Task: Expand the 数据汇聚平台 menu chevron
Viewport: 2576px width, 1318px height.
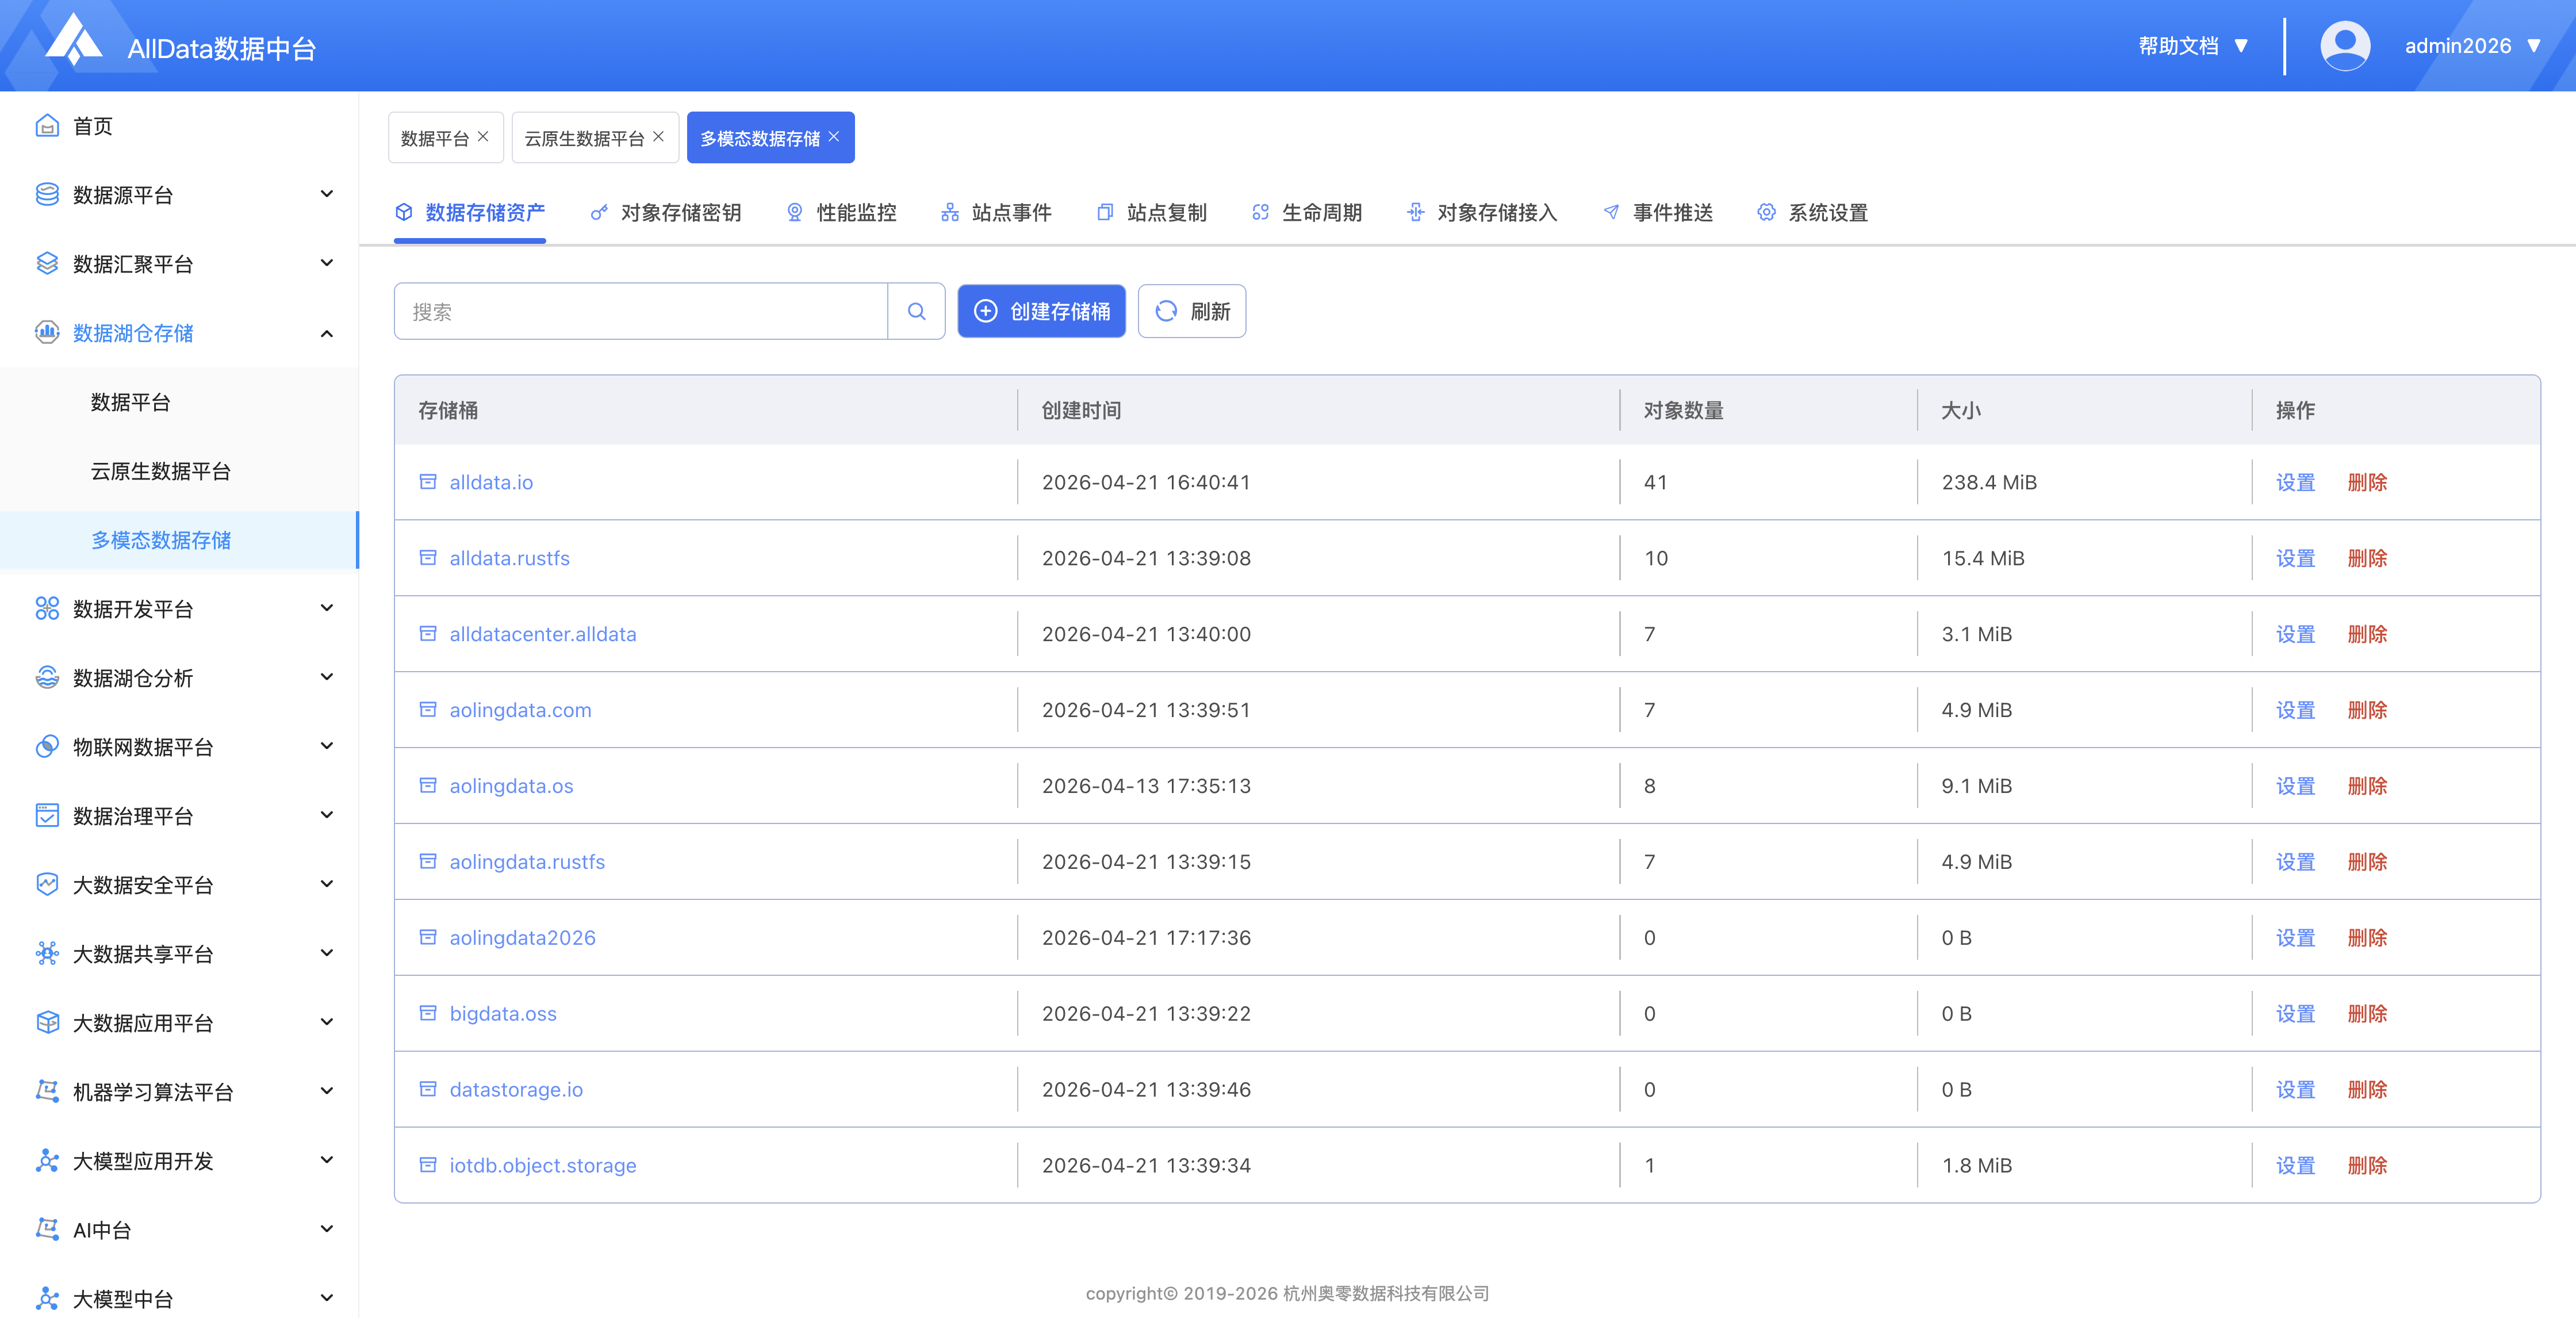Action: (326, 263)
